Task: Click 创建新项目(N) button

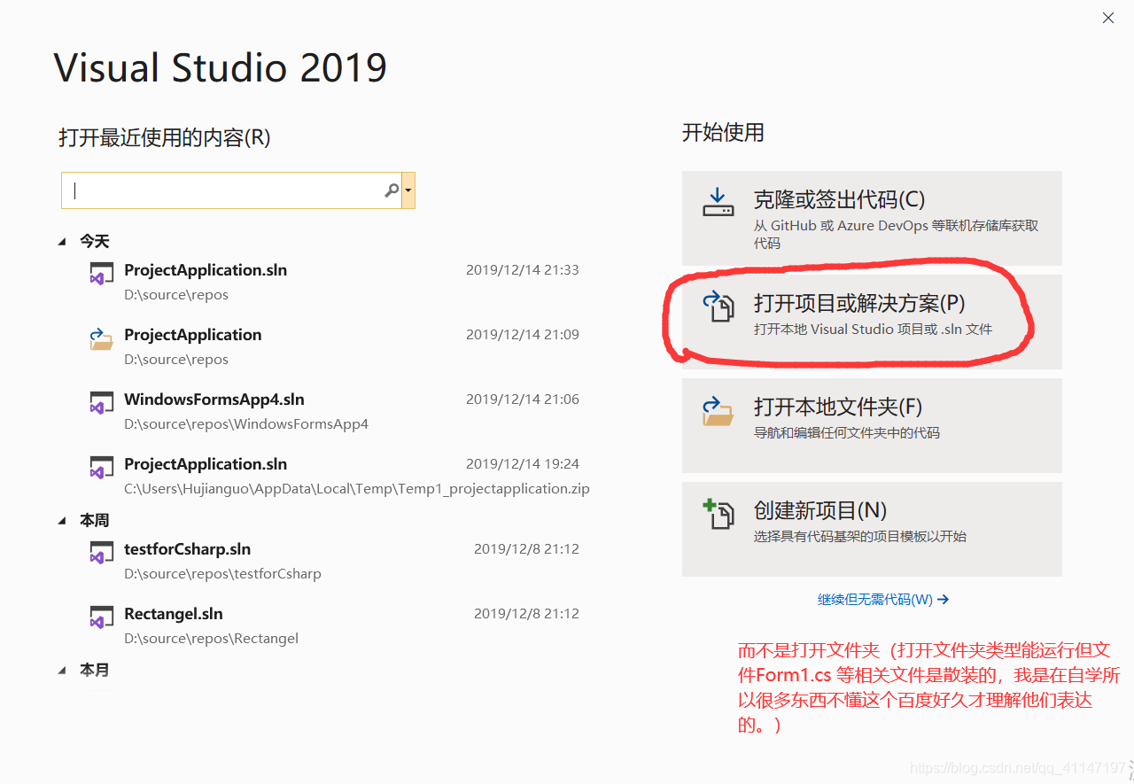Action: [x=872, y=529]
